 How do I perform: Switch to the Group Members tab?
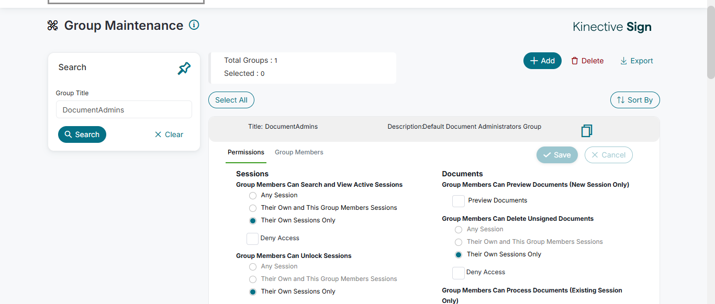coord(299,152)
